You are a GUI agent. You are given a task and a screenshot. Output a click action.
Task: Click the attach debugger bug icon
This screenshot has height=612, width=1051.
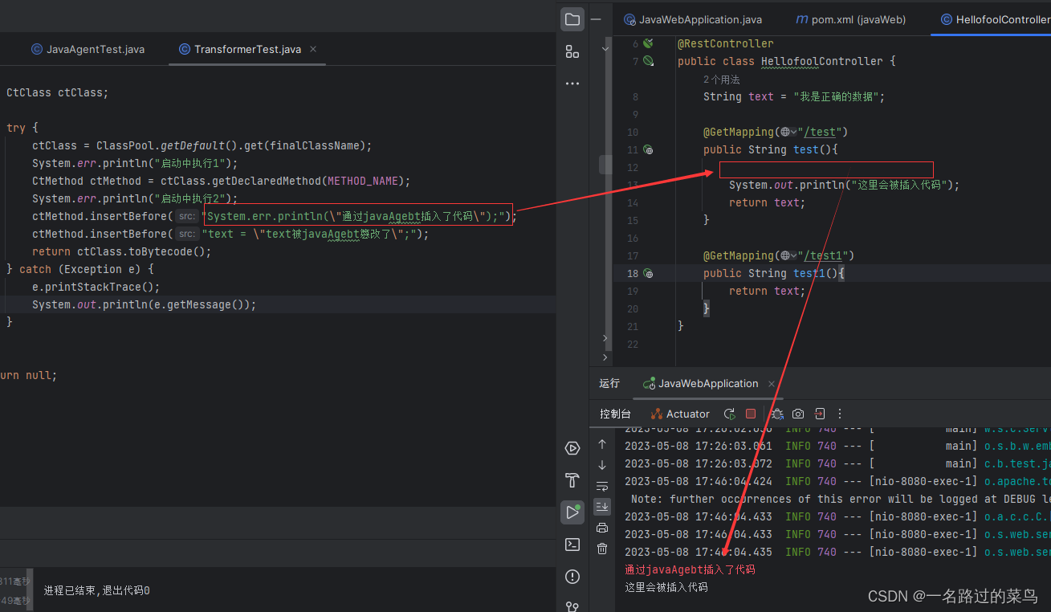pyautogui.click(x=776, y=414)
